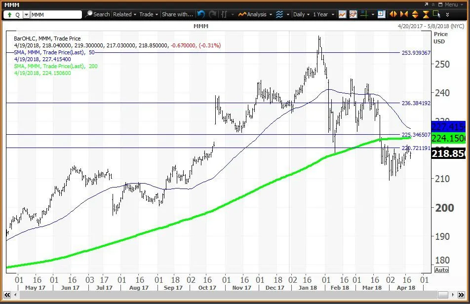This screenshot has width=470, height=304.
Task: Open the Analysis menu
Action: [x=255, y=14]
